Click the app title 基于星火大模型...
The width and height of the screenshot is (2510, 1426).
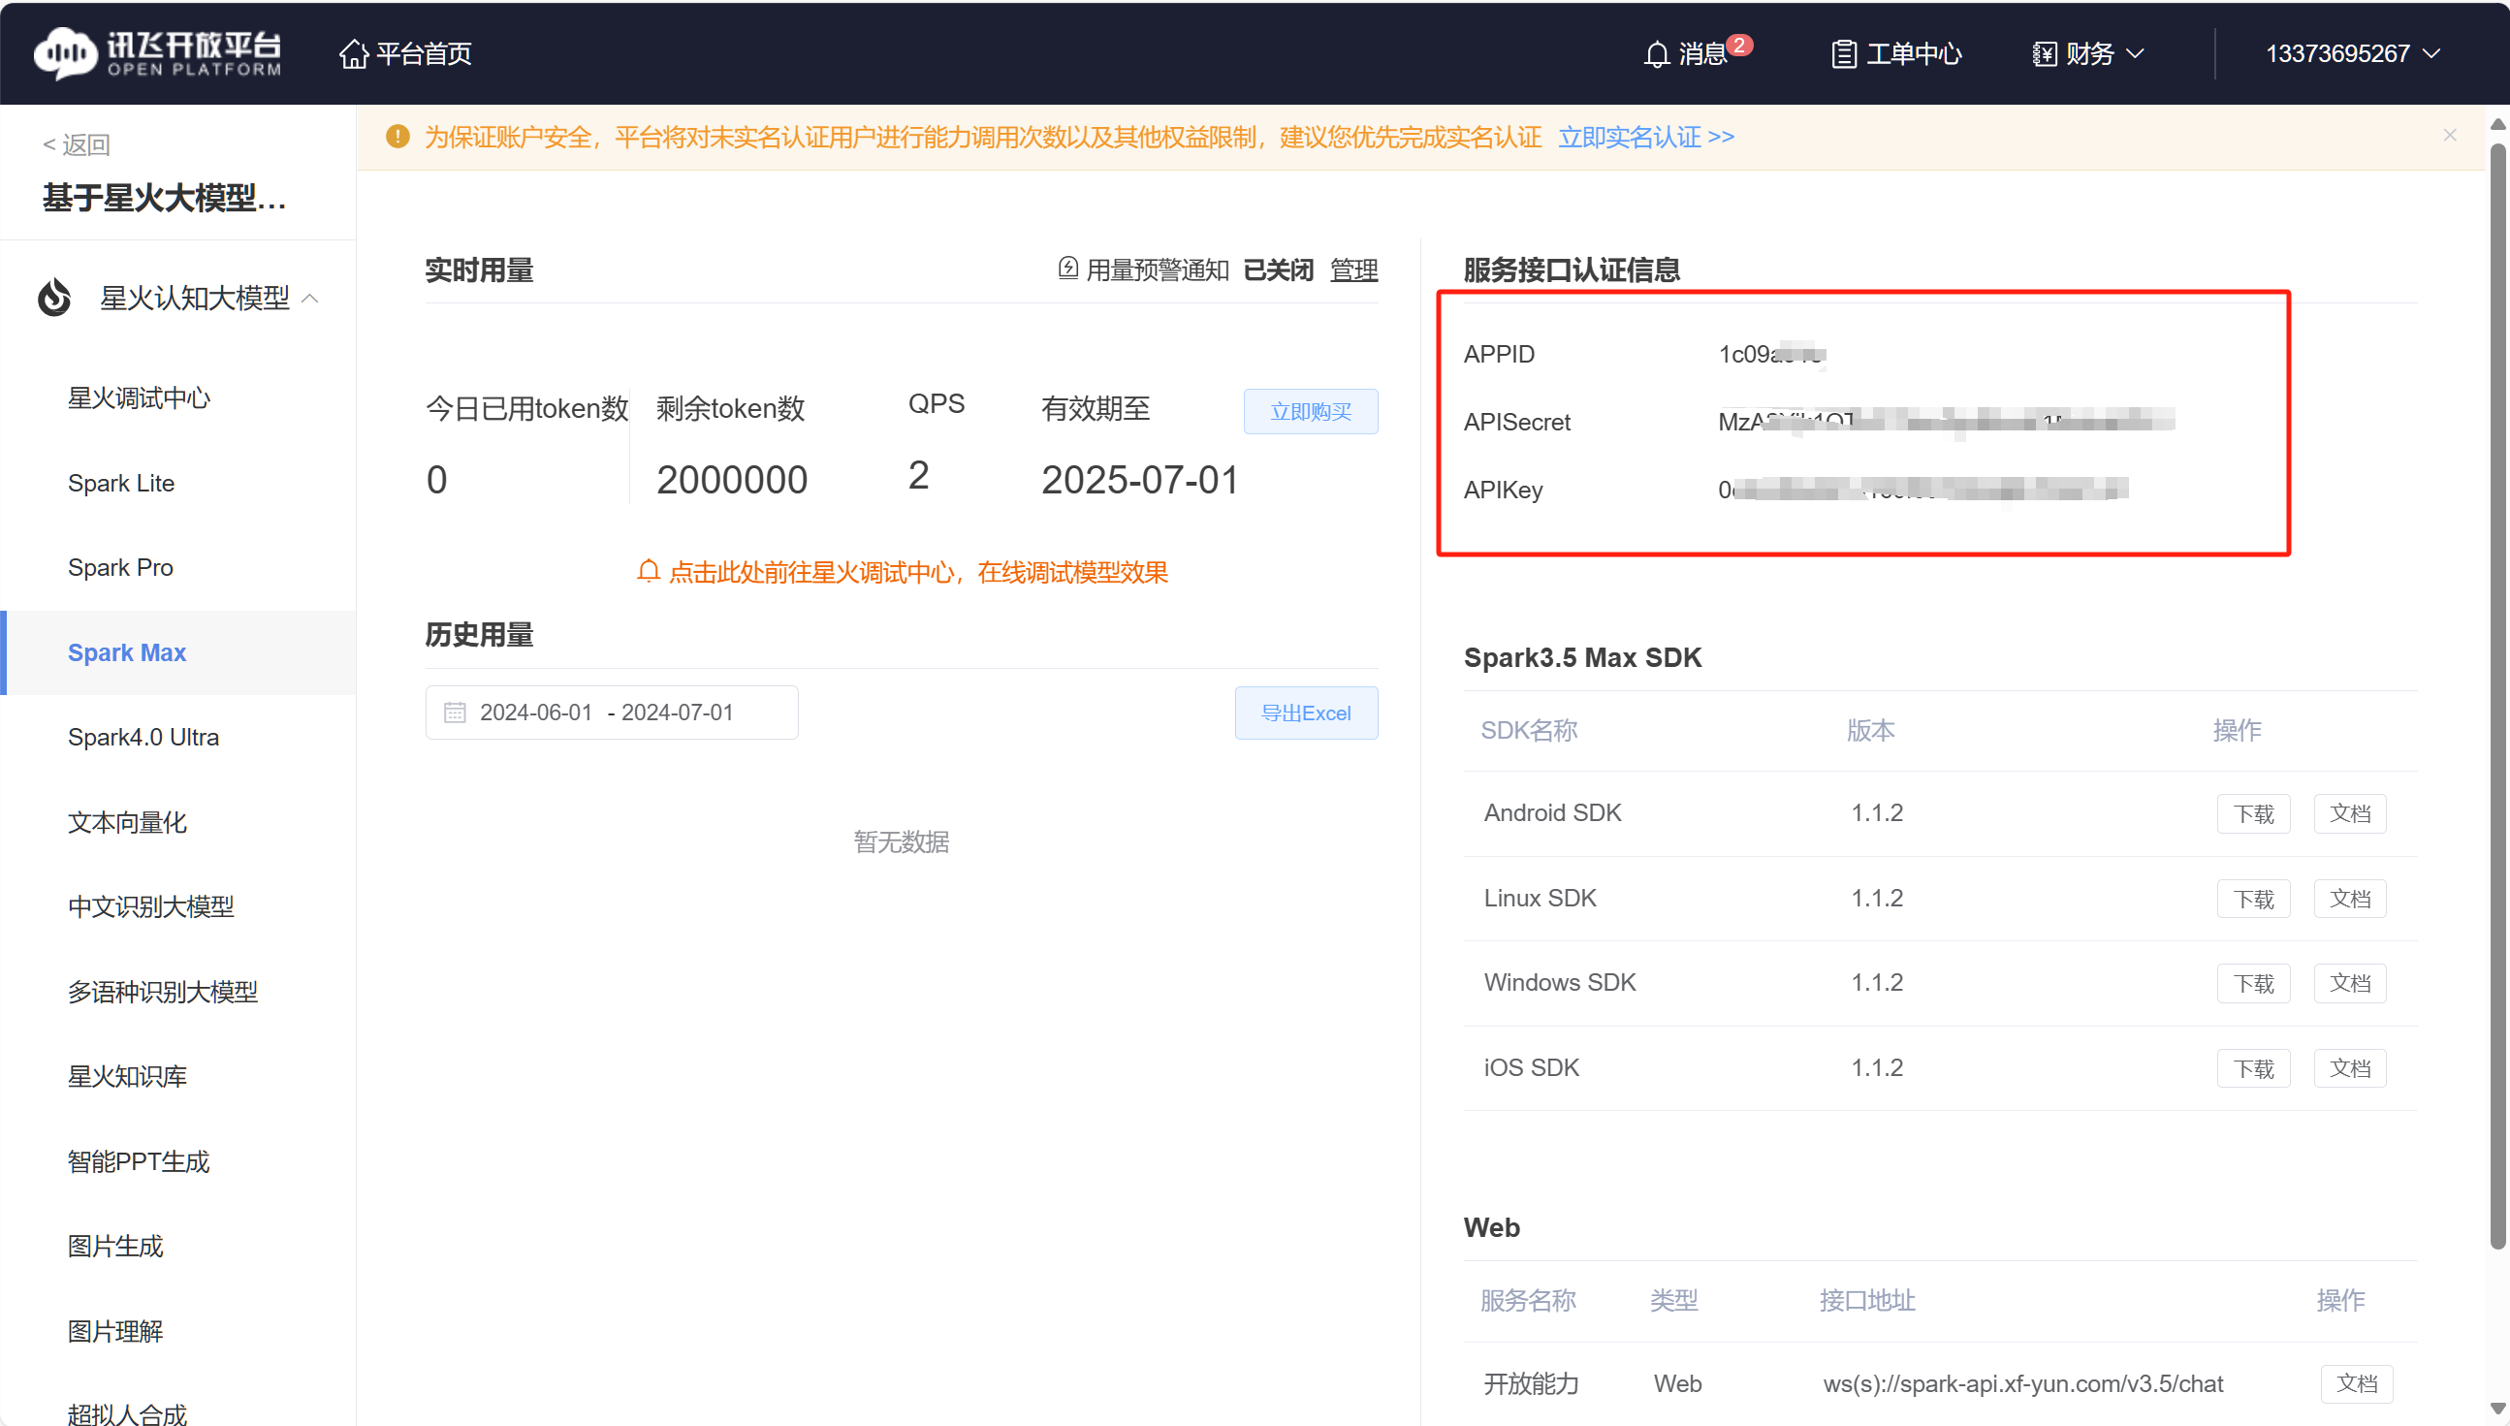(165, 199)
